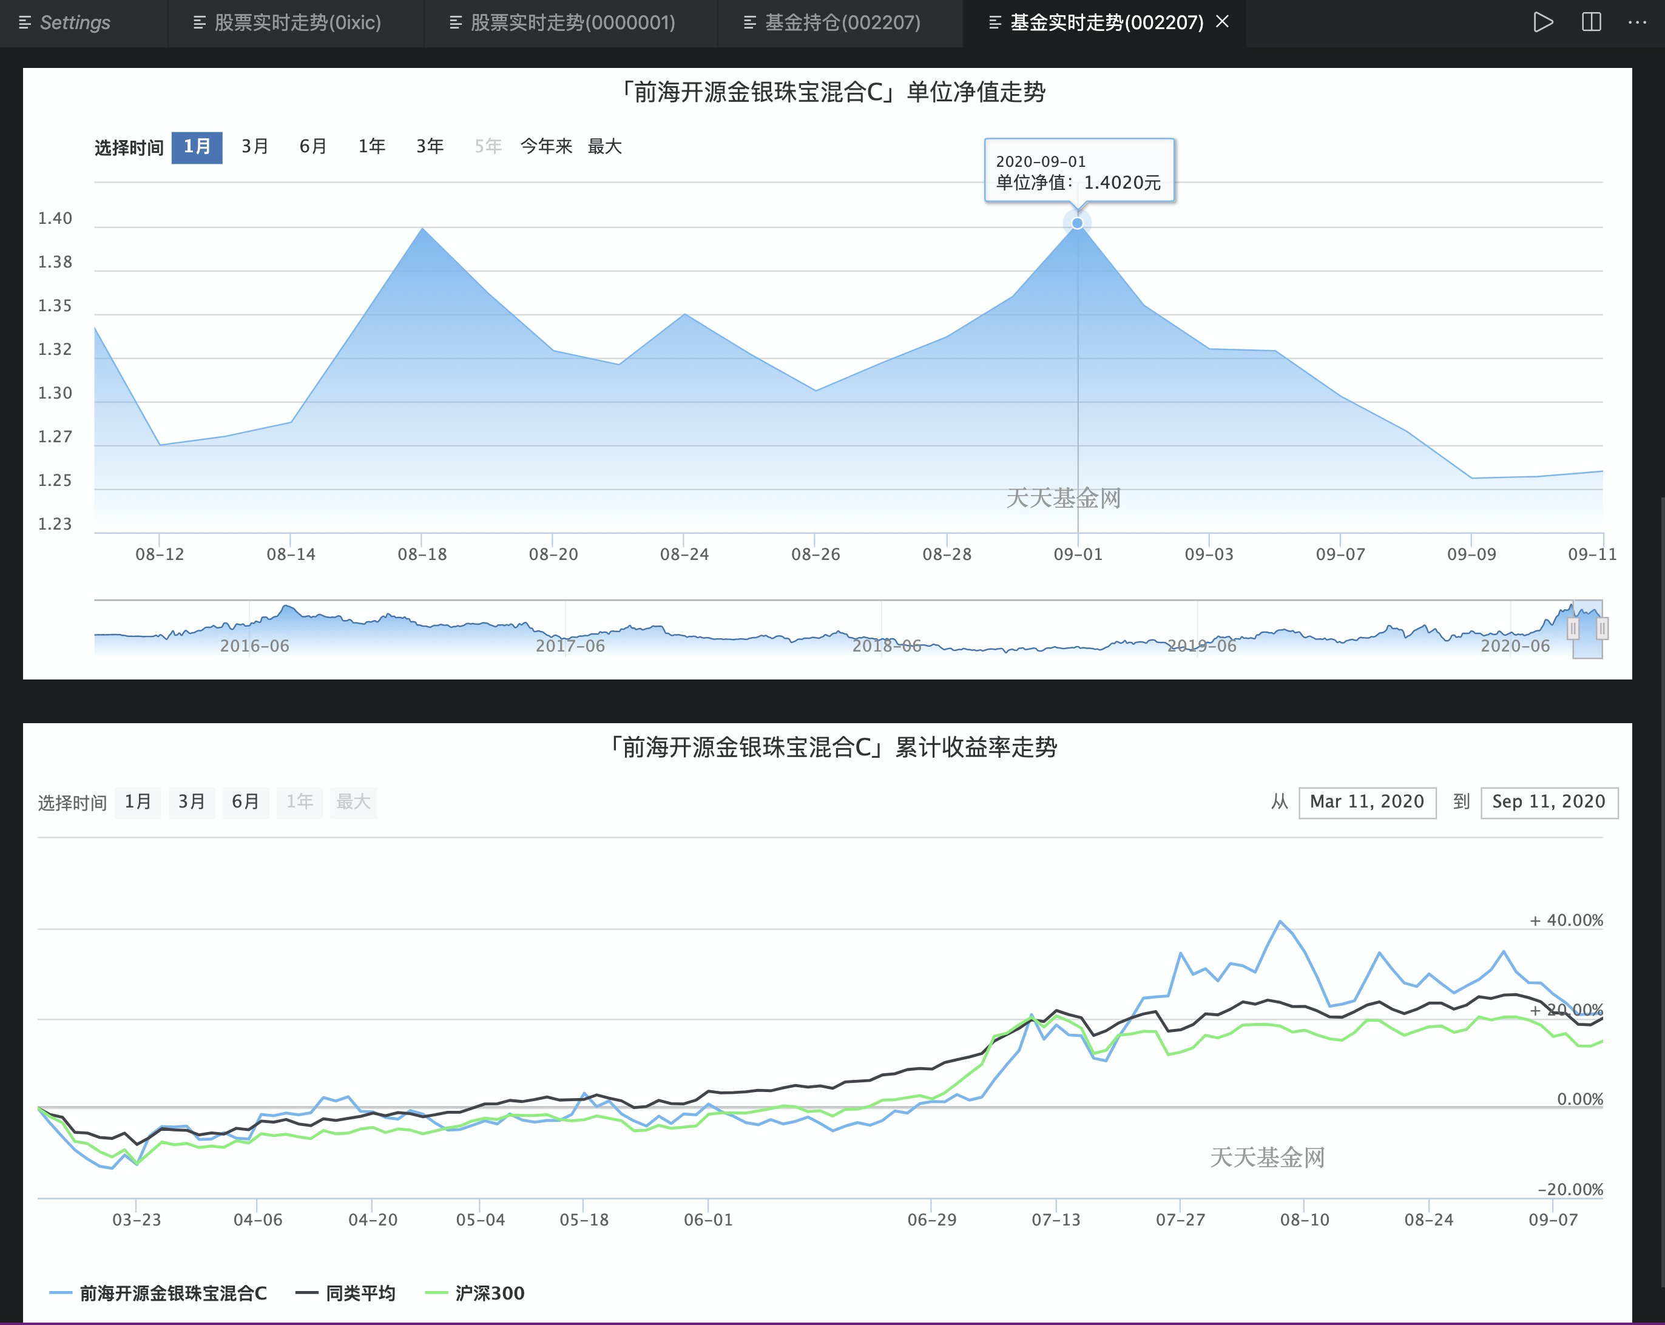Select 3月 range in net value chart
Image resolution: width=1665 pixels, height=1325 pixels.
pyautogui.click(x=255, y=147)
